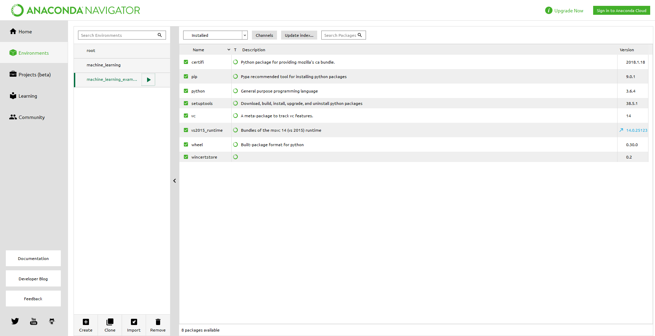Click the Feedback button
The height and width of the screenshot is (336, 655).
point(33,299)
